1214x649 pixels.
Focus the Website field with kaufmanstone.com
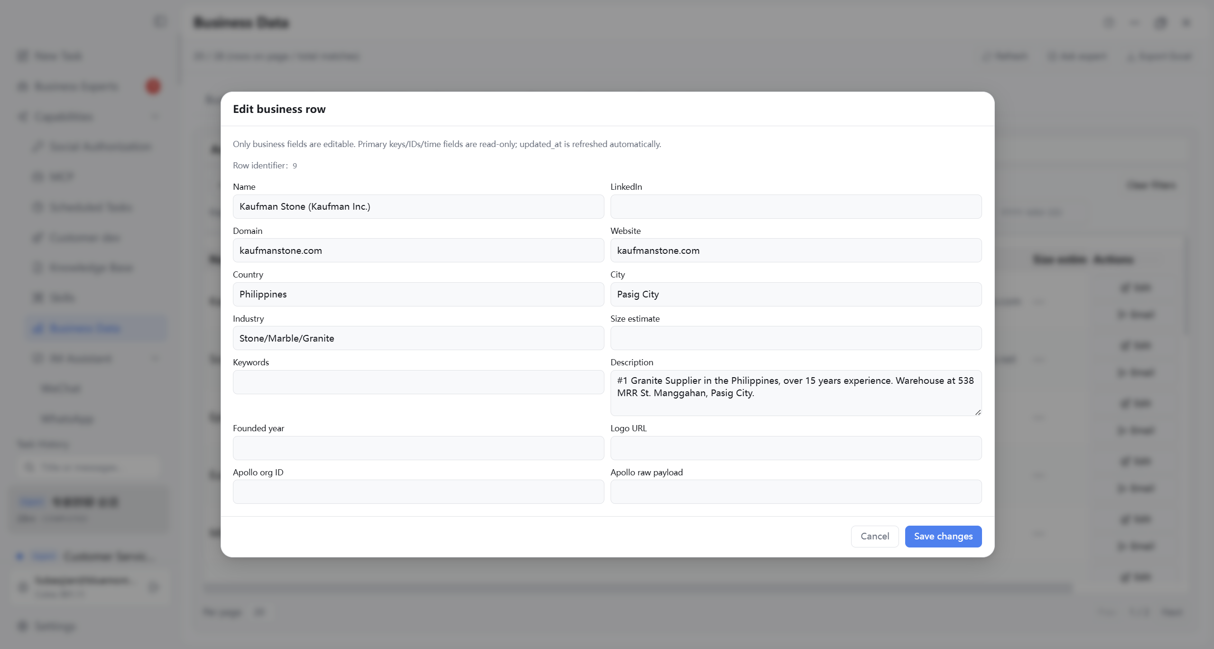(796, 250)
